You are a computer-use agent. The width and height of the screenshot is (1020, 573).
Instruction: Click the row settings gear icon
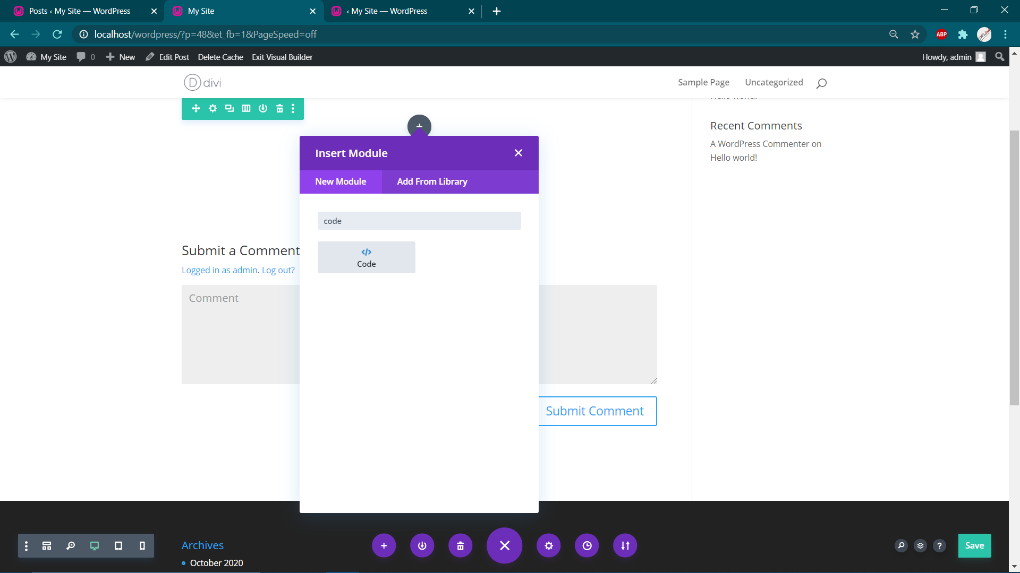tap(212, 109)
